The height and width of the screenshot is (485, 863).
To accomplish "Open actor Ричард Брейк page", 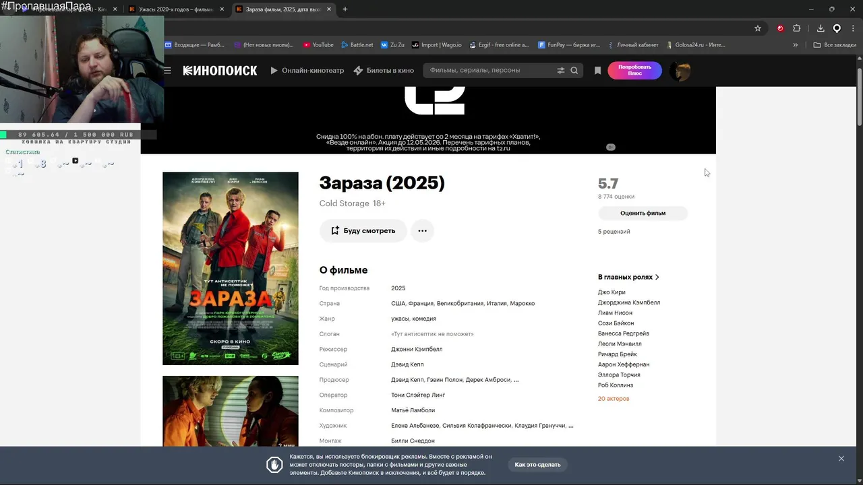I will (x=618, y=354).
